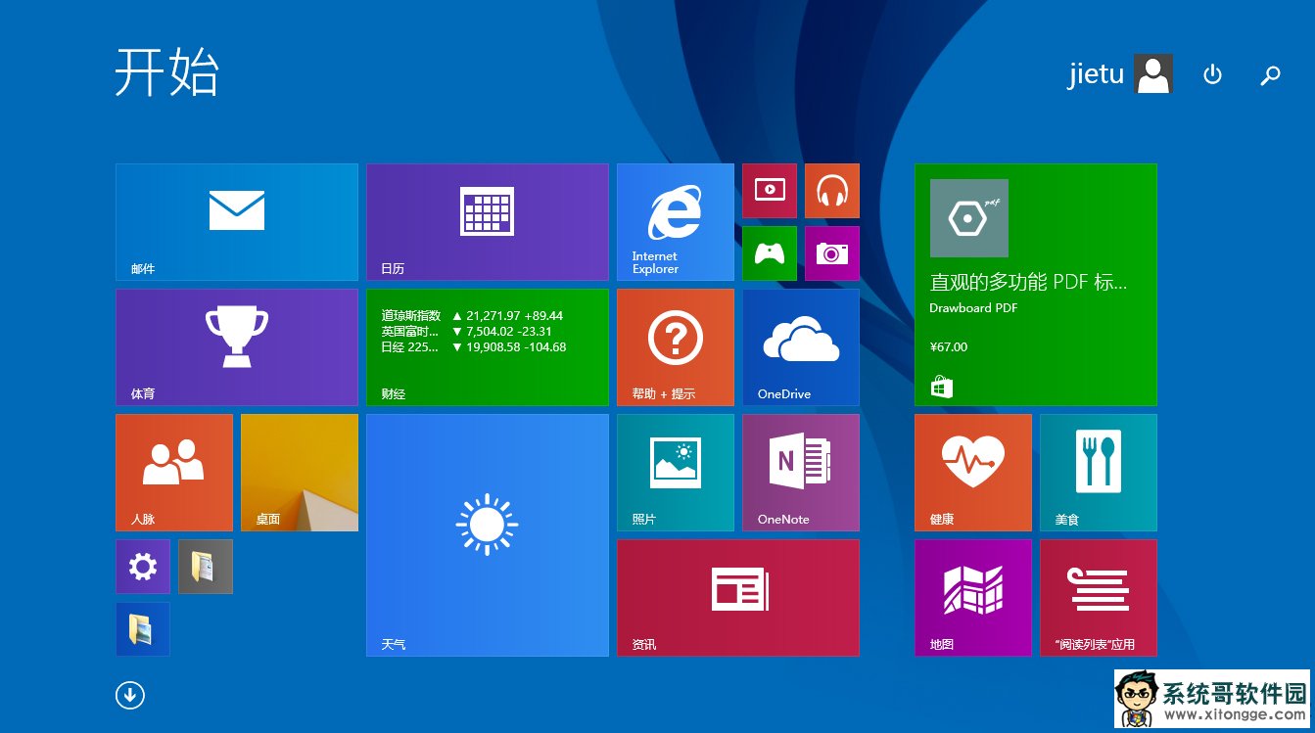Click the search magnifier button
1315x733 pixels.
1270,74
